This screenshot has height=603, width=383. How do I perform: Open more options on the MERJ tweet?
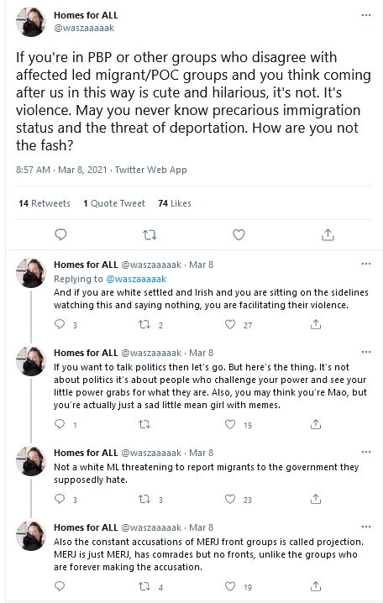coord(366,527)
